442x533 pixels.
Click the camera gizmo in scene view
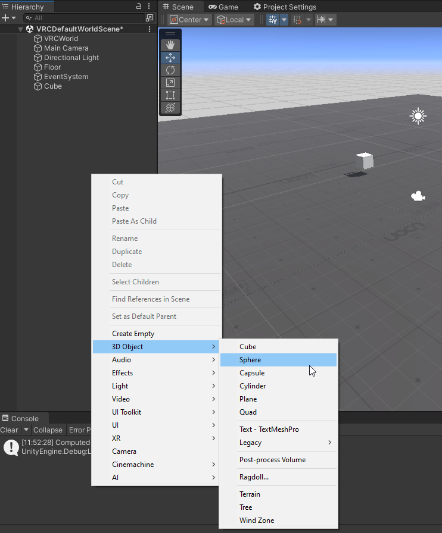[x=418, y=196]
